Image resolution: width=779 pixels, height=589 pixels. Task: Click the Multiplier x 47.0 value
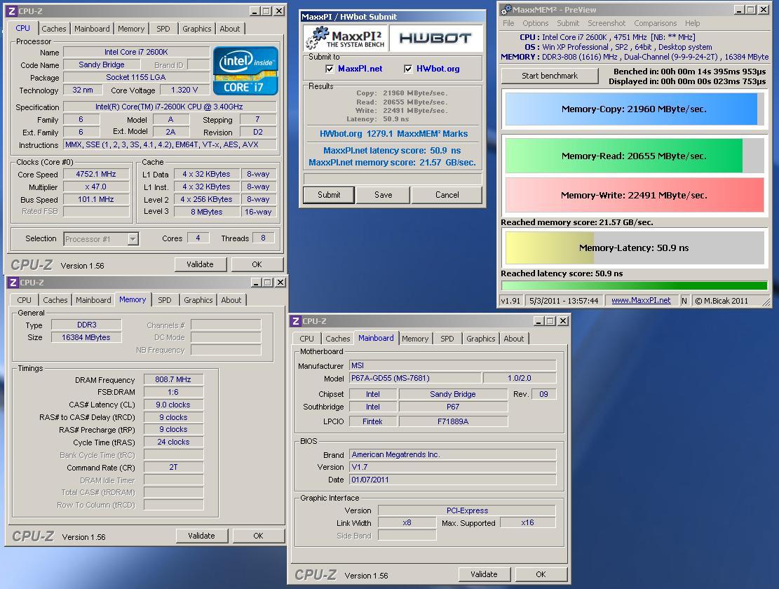pyautogui.click(x=96, y=187)
